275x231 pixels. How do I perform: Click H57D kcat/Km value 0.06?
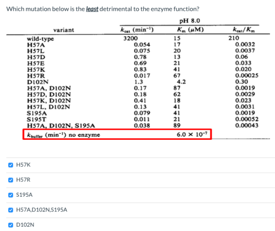click(x=242, y=57)
